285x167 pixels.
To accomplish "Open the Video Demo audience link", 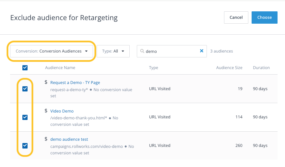I will pyautogui.click(x=62, y=111).
